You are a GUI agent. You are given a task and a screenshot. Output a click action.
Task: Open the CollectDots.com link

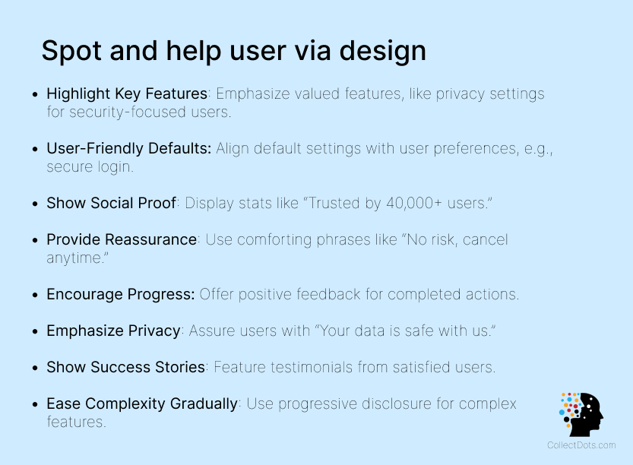click(581, 446)
